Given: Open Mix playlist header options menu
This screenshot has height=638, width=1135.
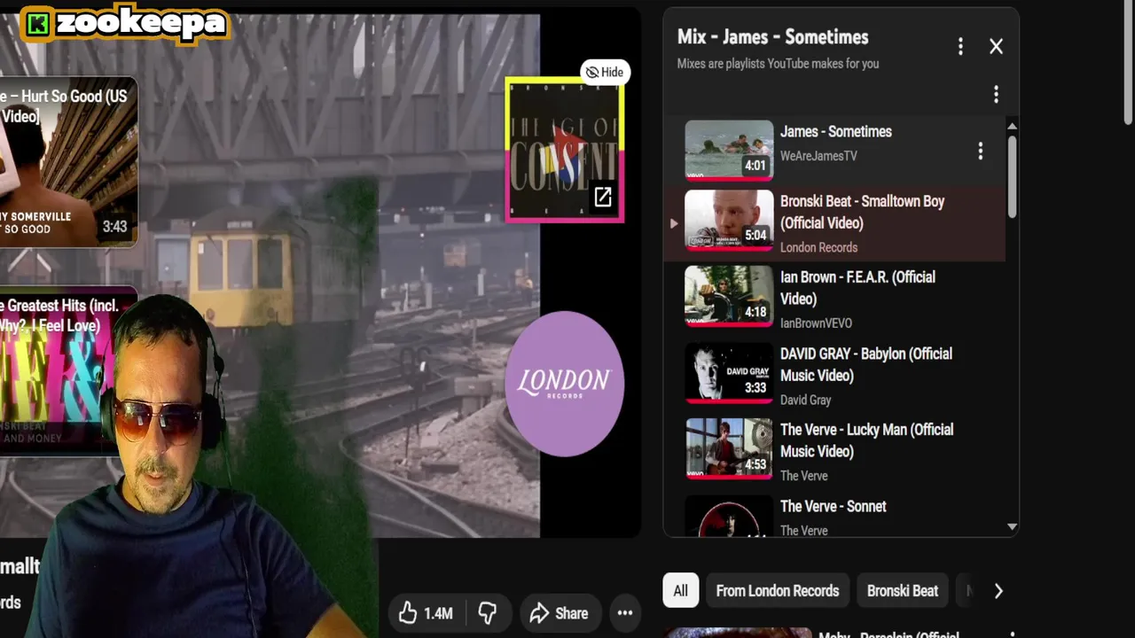Looking at the screenshot, I should coord(960,46).
